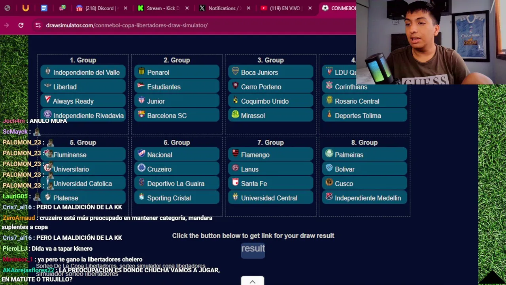506x285 pixels.
Task: Click the '2. Group' heading
Action: (177, 60)
